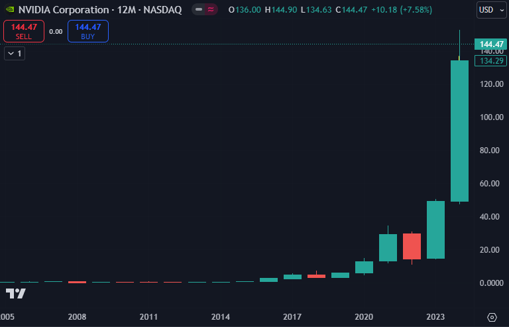Select the large red 2022 candle
Viewport: 509px width, 327px height.
point(412,246)
